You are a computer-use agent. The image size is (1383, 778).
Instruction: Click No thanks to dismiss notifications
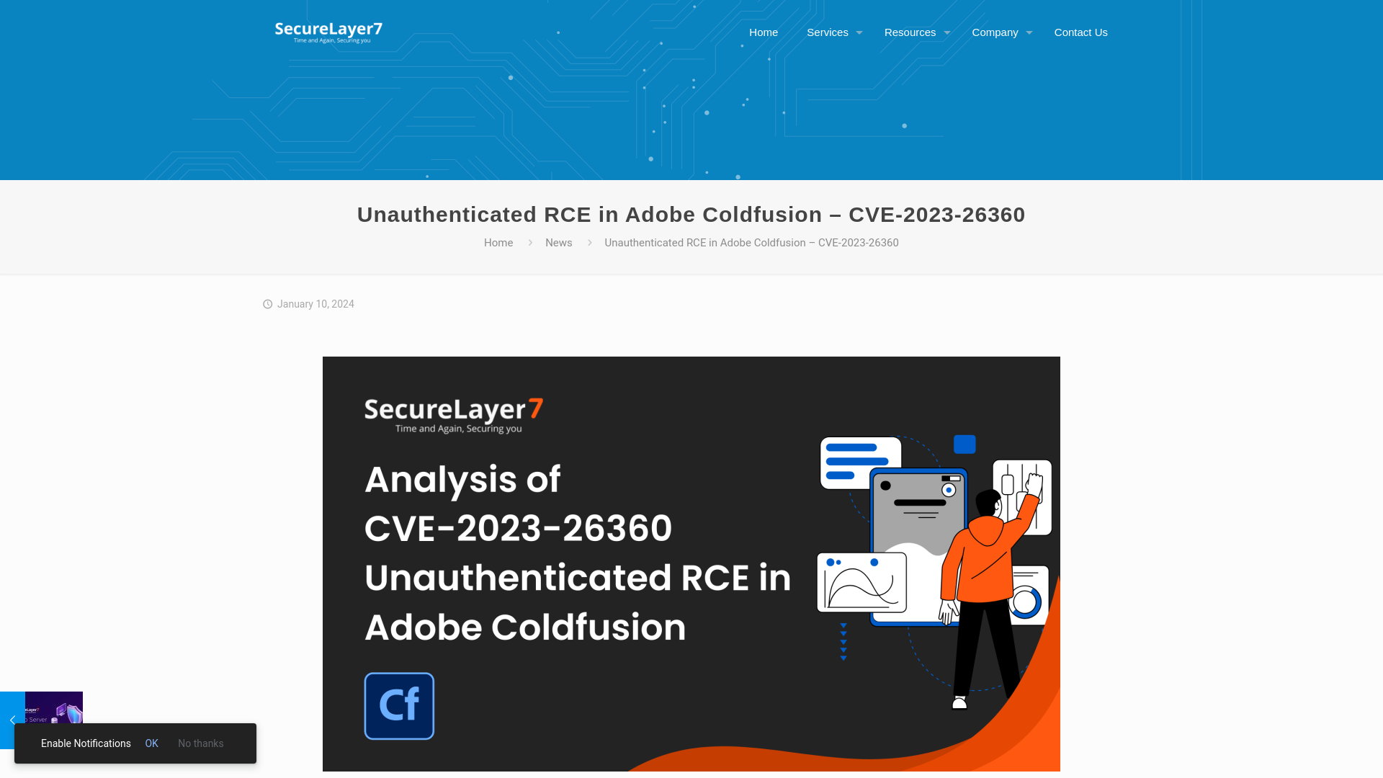click(200, 743)
